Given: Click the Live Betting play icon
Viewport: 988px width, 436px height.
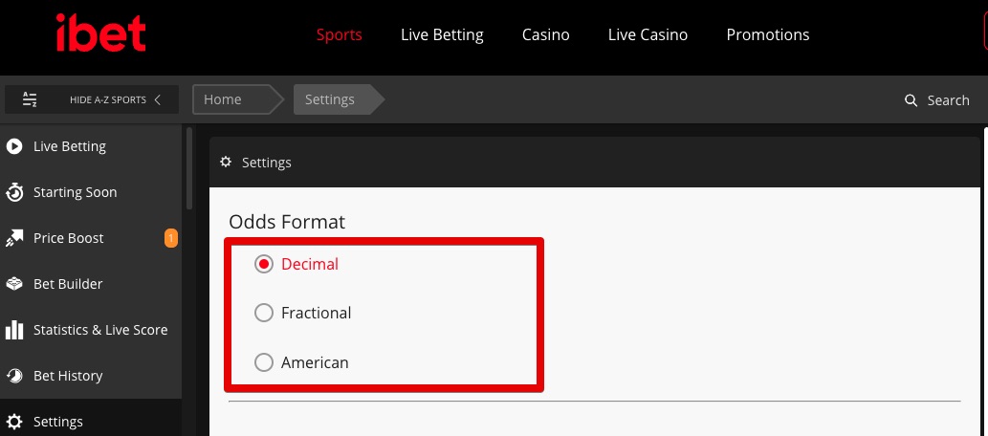Looking at the screenshot, I should [x=13, y=146].
